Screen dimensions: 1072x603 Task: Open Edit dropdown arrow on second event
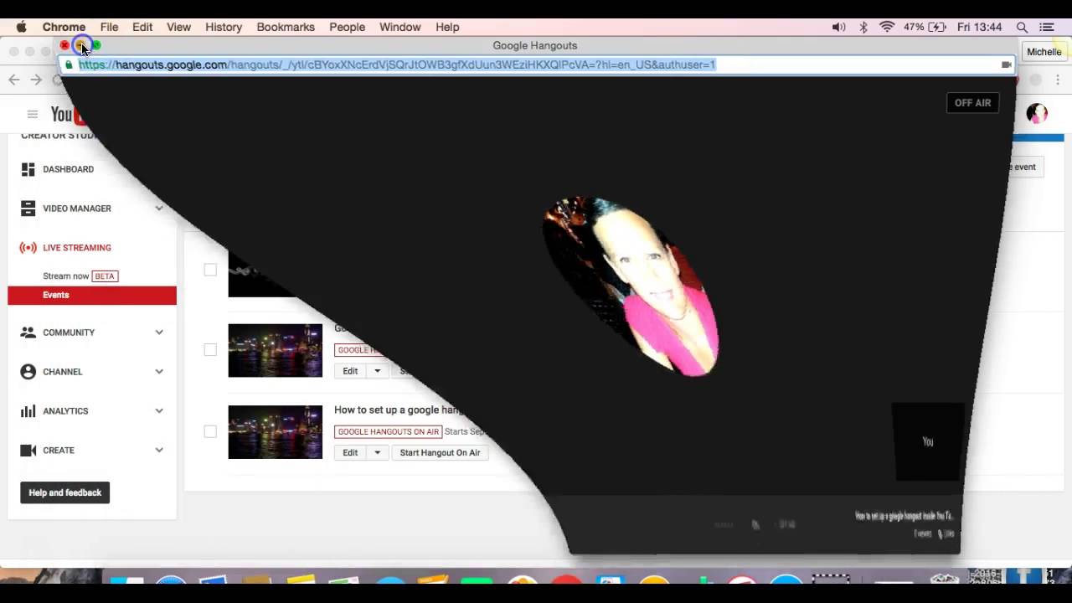377,371
